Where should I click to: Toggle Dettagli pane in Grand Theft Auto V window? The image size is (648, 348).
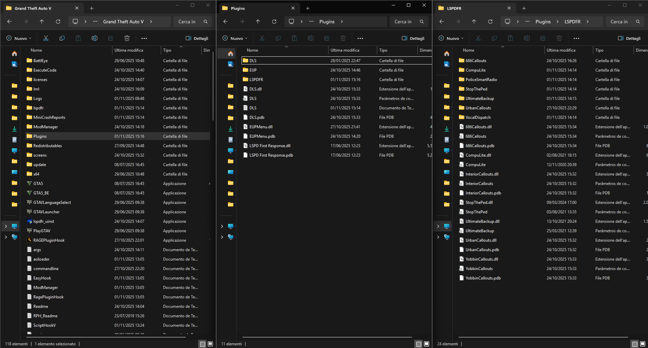(x=197, y=38)
